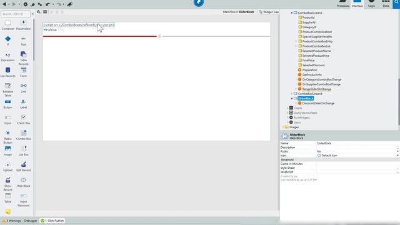Expand the Charts tree node
The height and width of the screenshot is (225, 400).
tap(287, 108)
